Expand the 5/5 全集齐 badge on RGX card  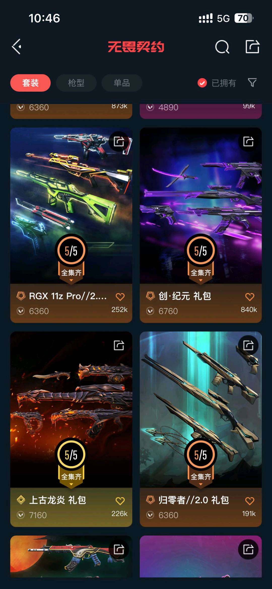(x=71, y=259)
